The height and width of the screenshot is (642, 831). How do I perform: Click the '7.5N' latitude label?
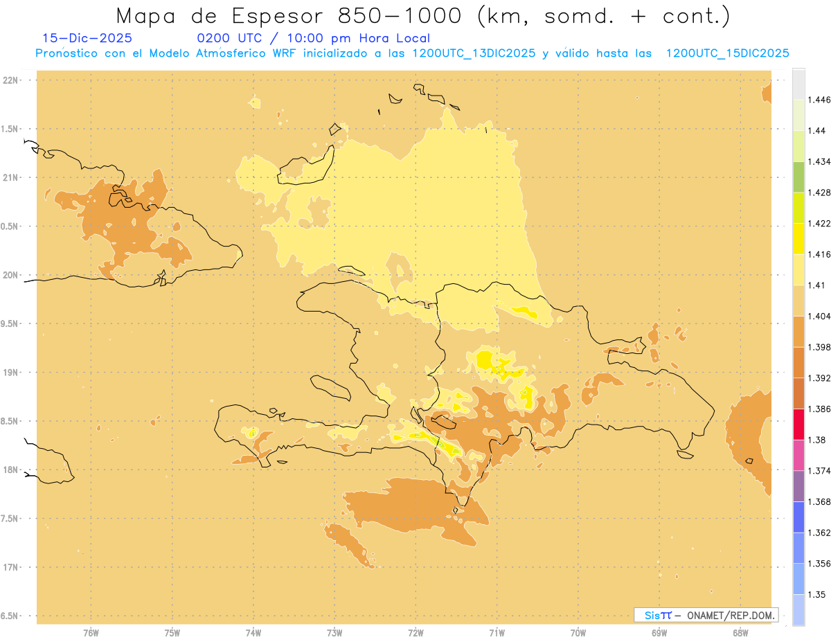click(10, 519)
